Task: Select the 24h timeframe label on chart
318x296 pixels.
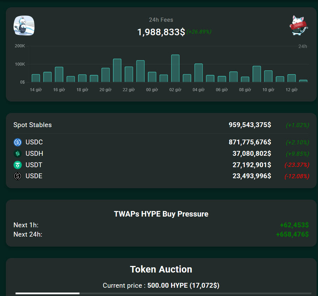Action: click(x=302, y=46)
